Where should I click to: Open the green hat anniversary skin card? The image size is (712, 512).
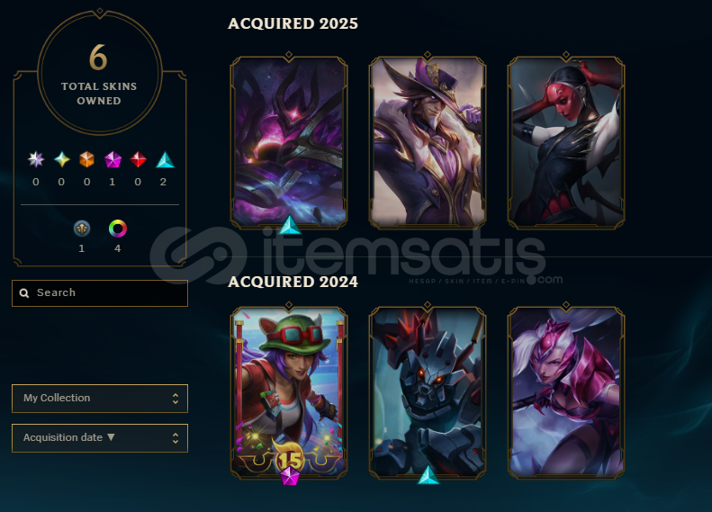click(289, 392)
